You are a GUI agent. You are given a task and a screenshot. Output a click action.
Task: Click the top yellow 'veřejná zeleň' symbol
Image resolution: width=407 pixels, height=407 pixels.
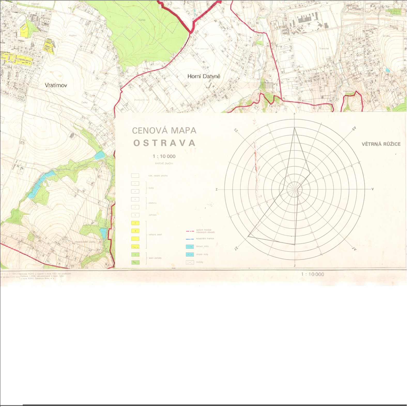[x=135, y=223]
